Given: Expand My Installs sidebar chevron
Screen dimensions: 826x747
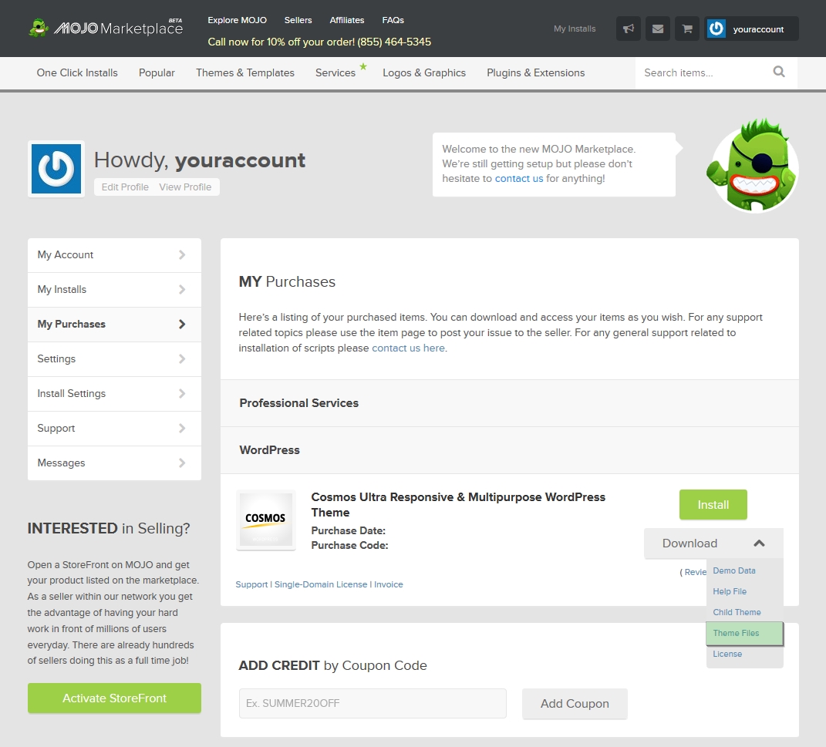Looking at the screenshot, I should pyautogui.click(x=182, y=290).
